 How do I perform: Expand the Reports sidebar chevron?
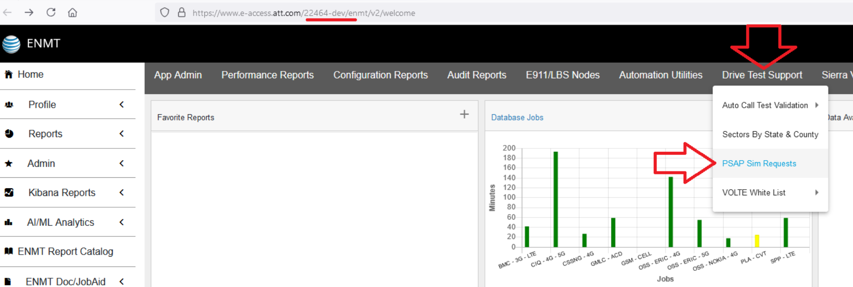(x=121, y=134)
